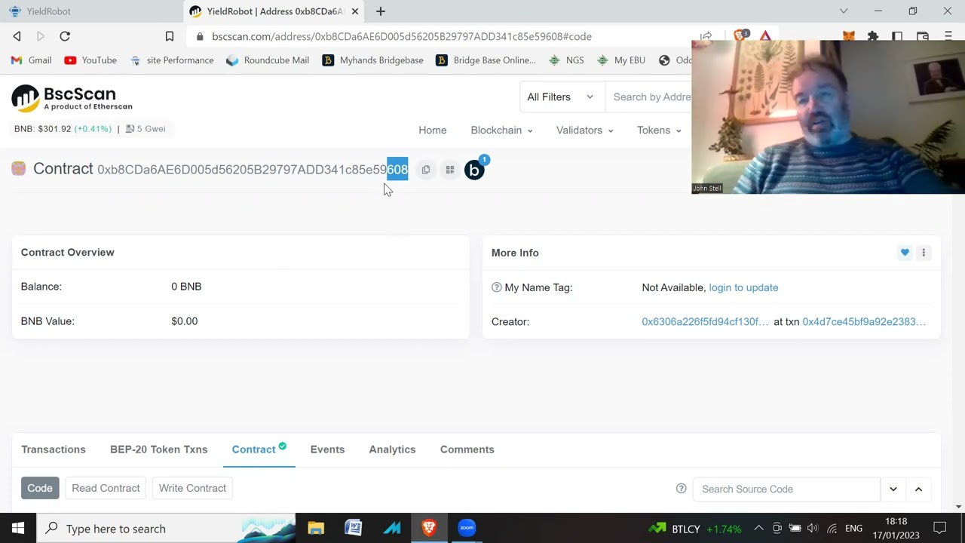This screenshot has height=543, width=965.
Task: Click the browser back arrow
Action: pos(17,36)
